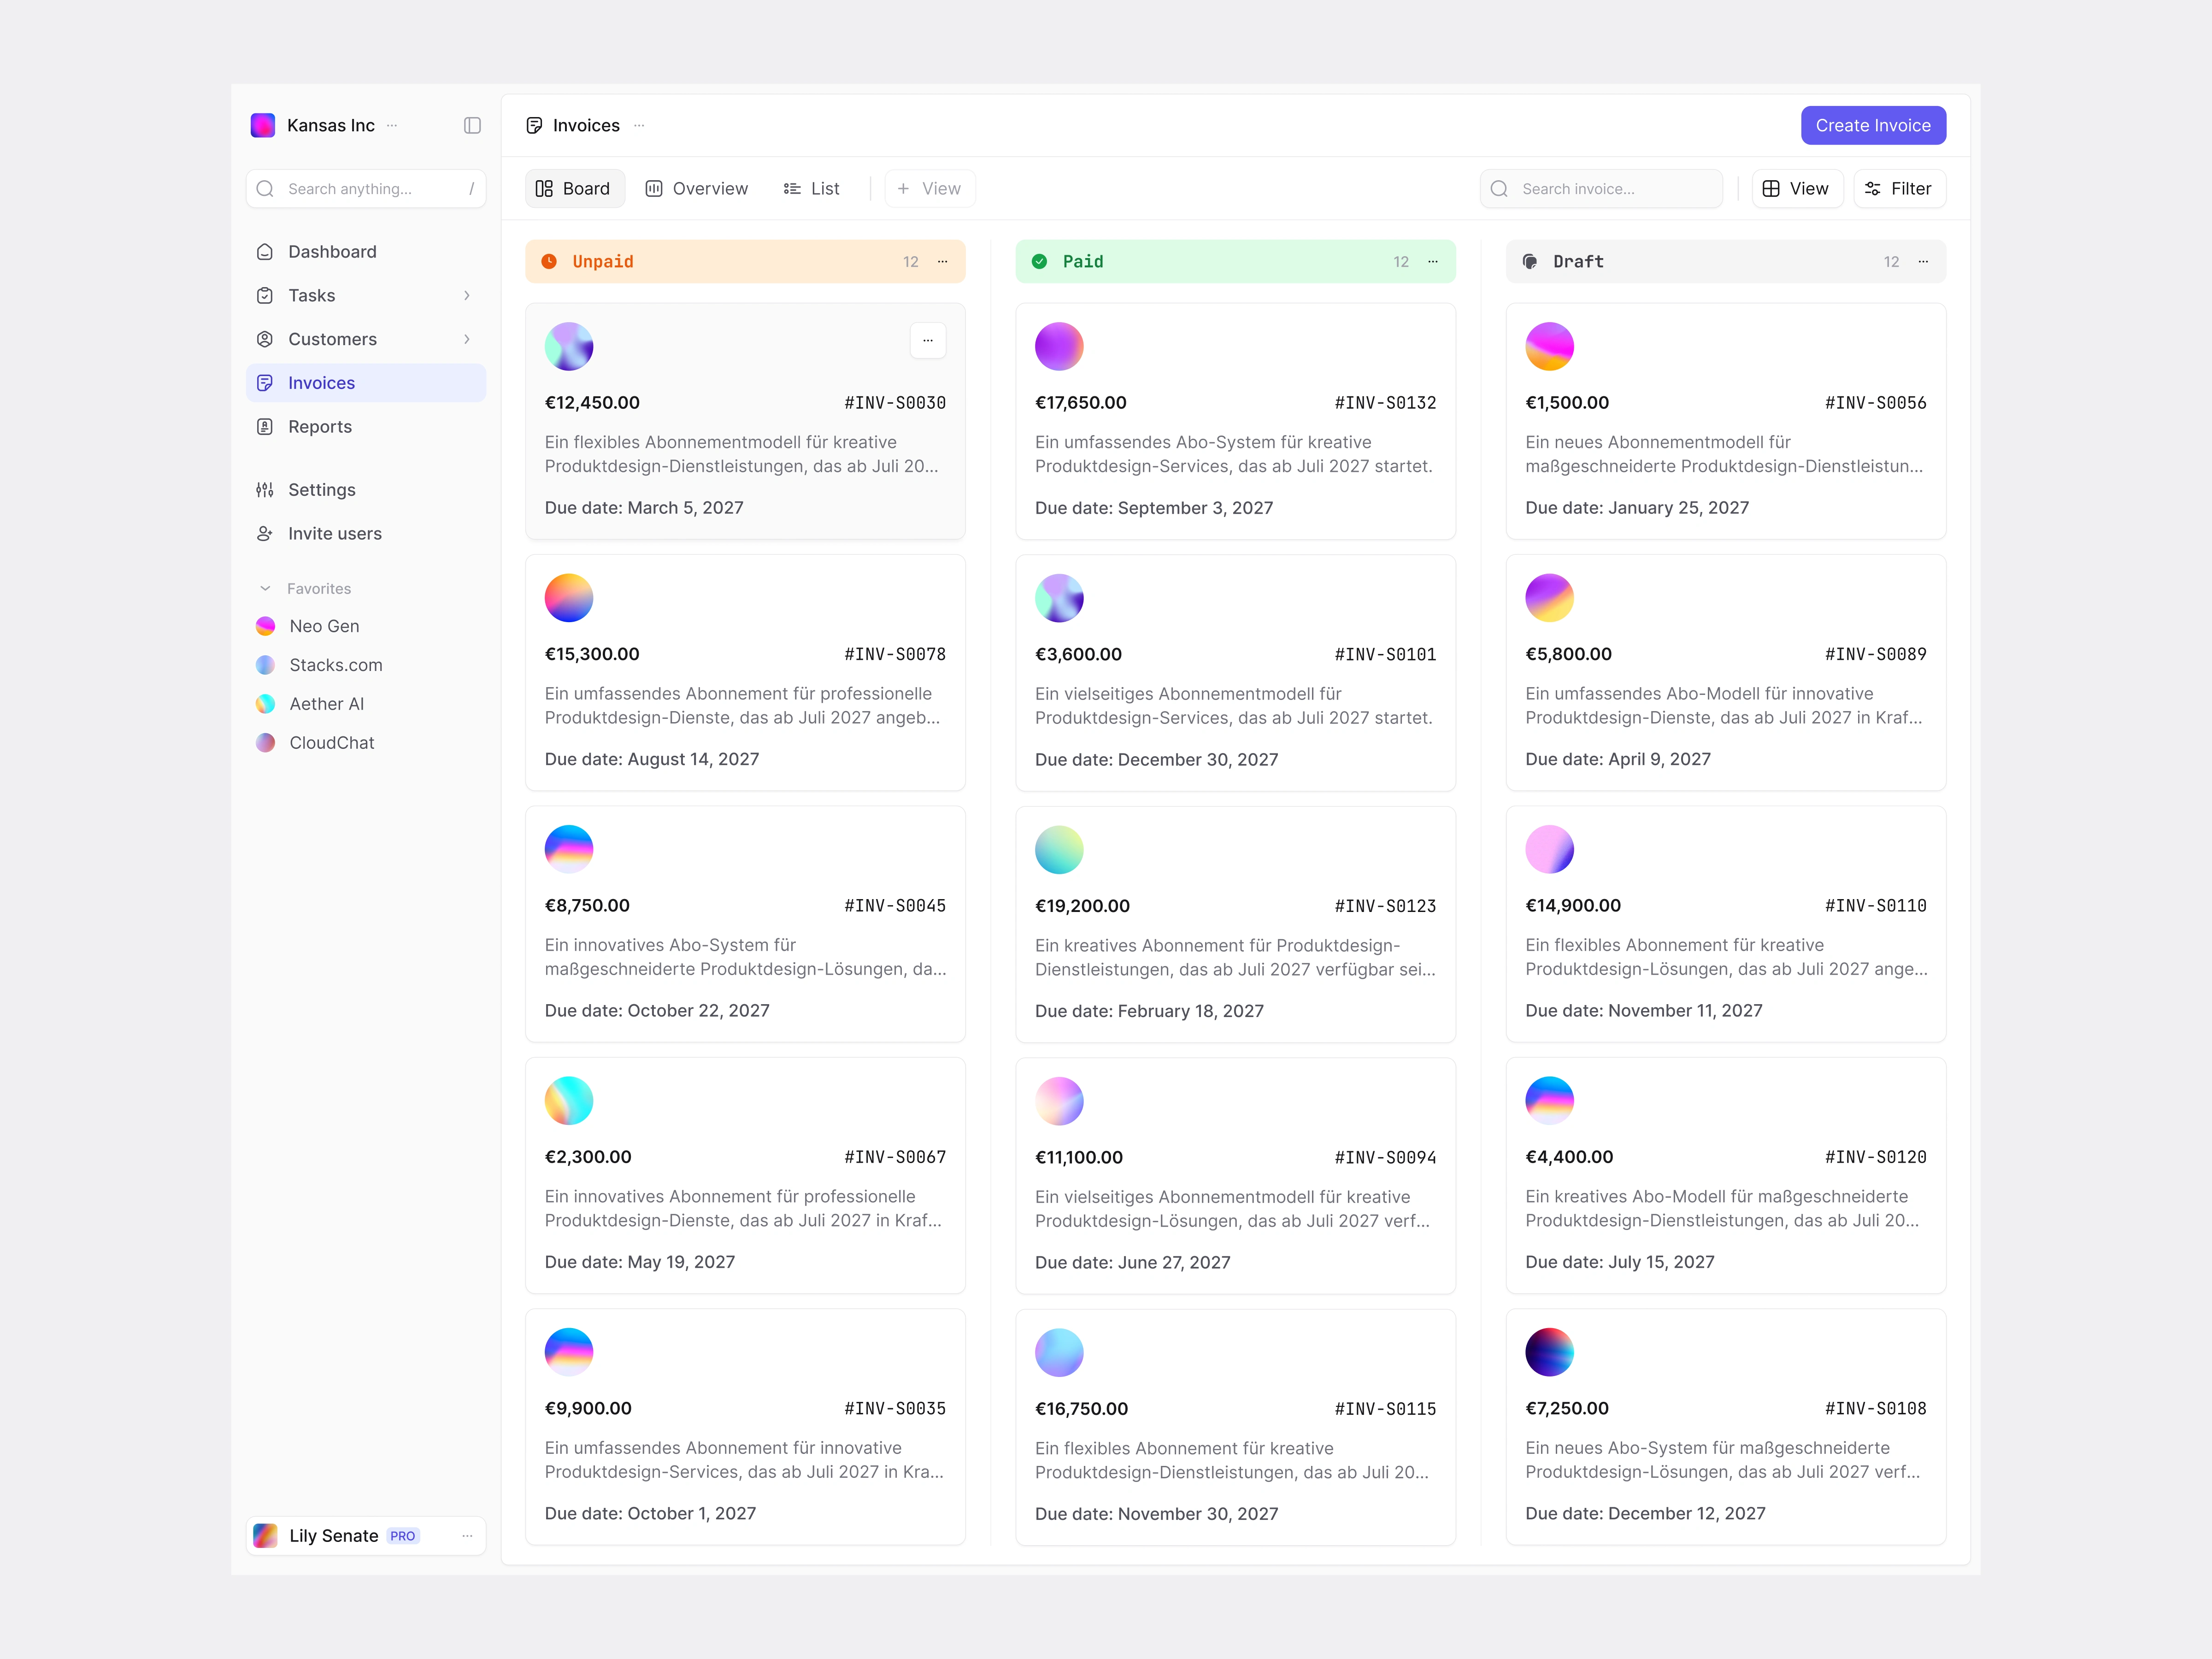Add a new View tab

(x=929, y=189)
